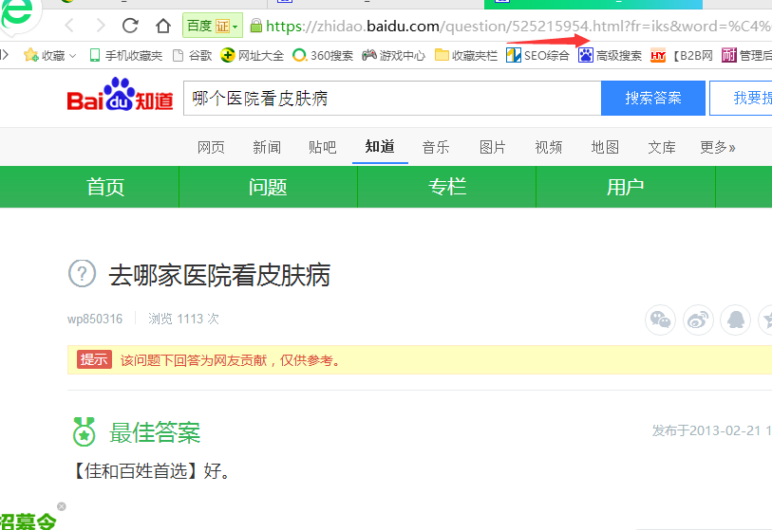Expand the 更多 category menu
Viewport: 772px width, 530px height.
pos(717,147)
